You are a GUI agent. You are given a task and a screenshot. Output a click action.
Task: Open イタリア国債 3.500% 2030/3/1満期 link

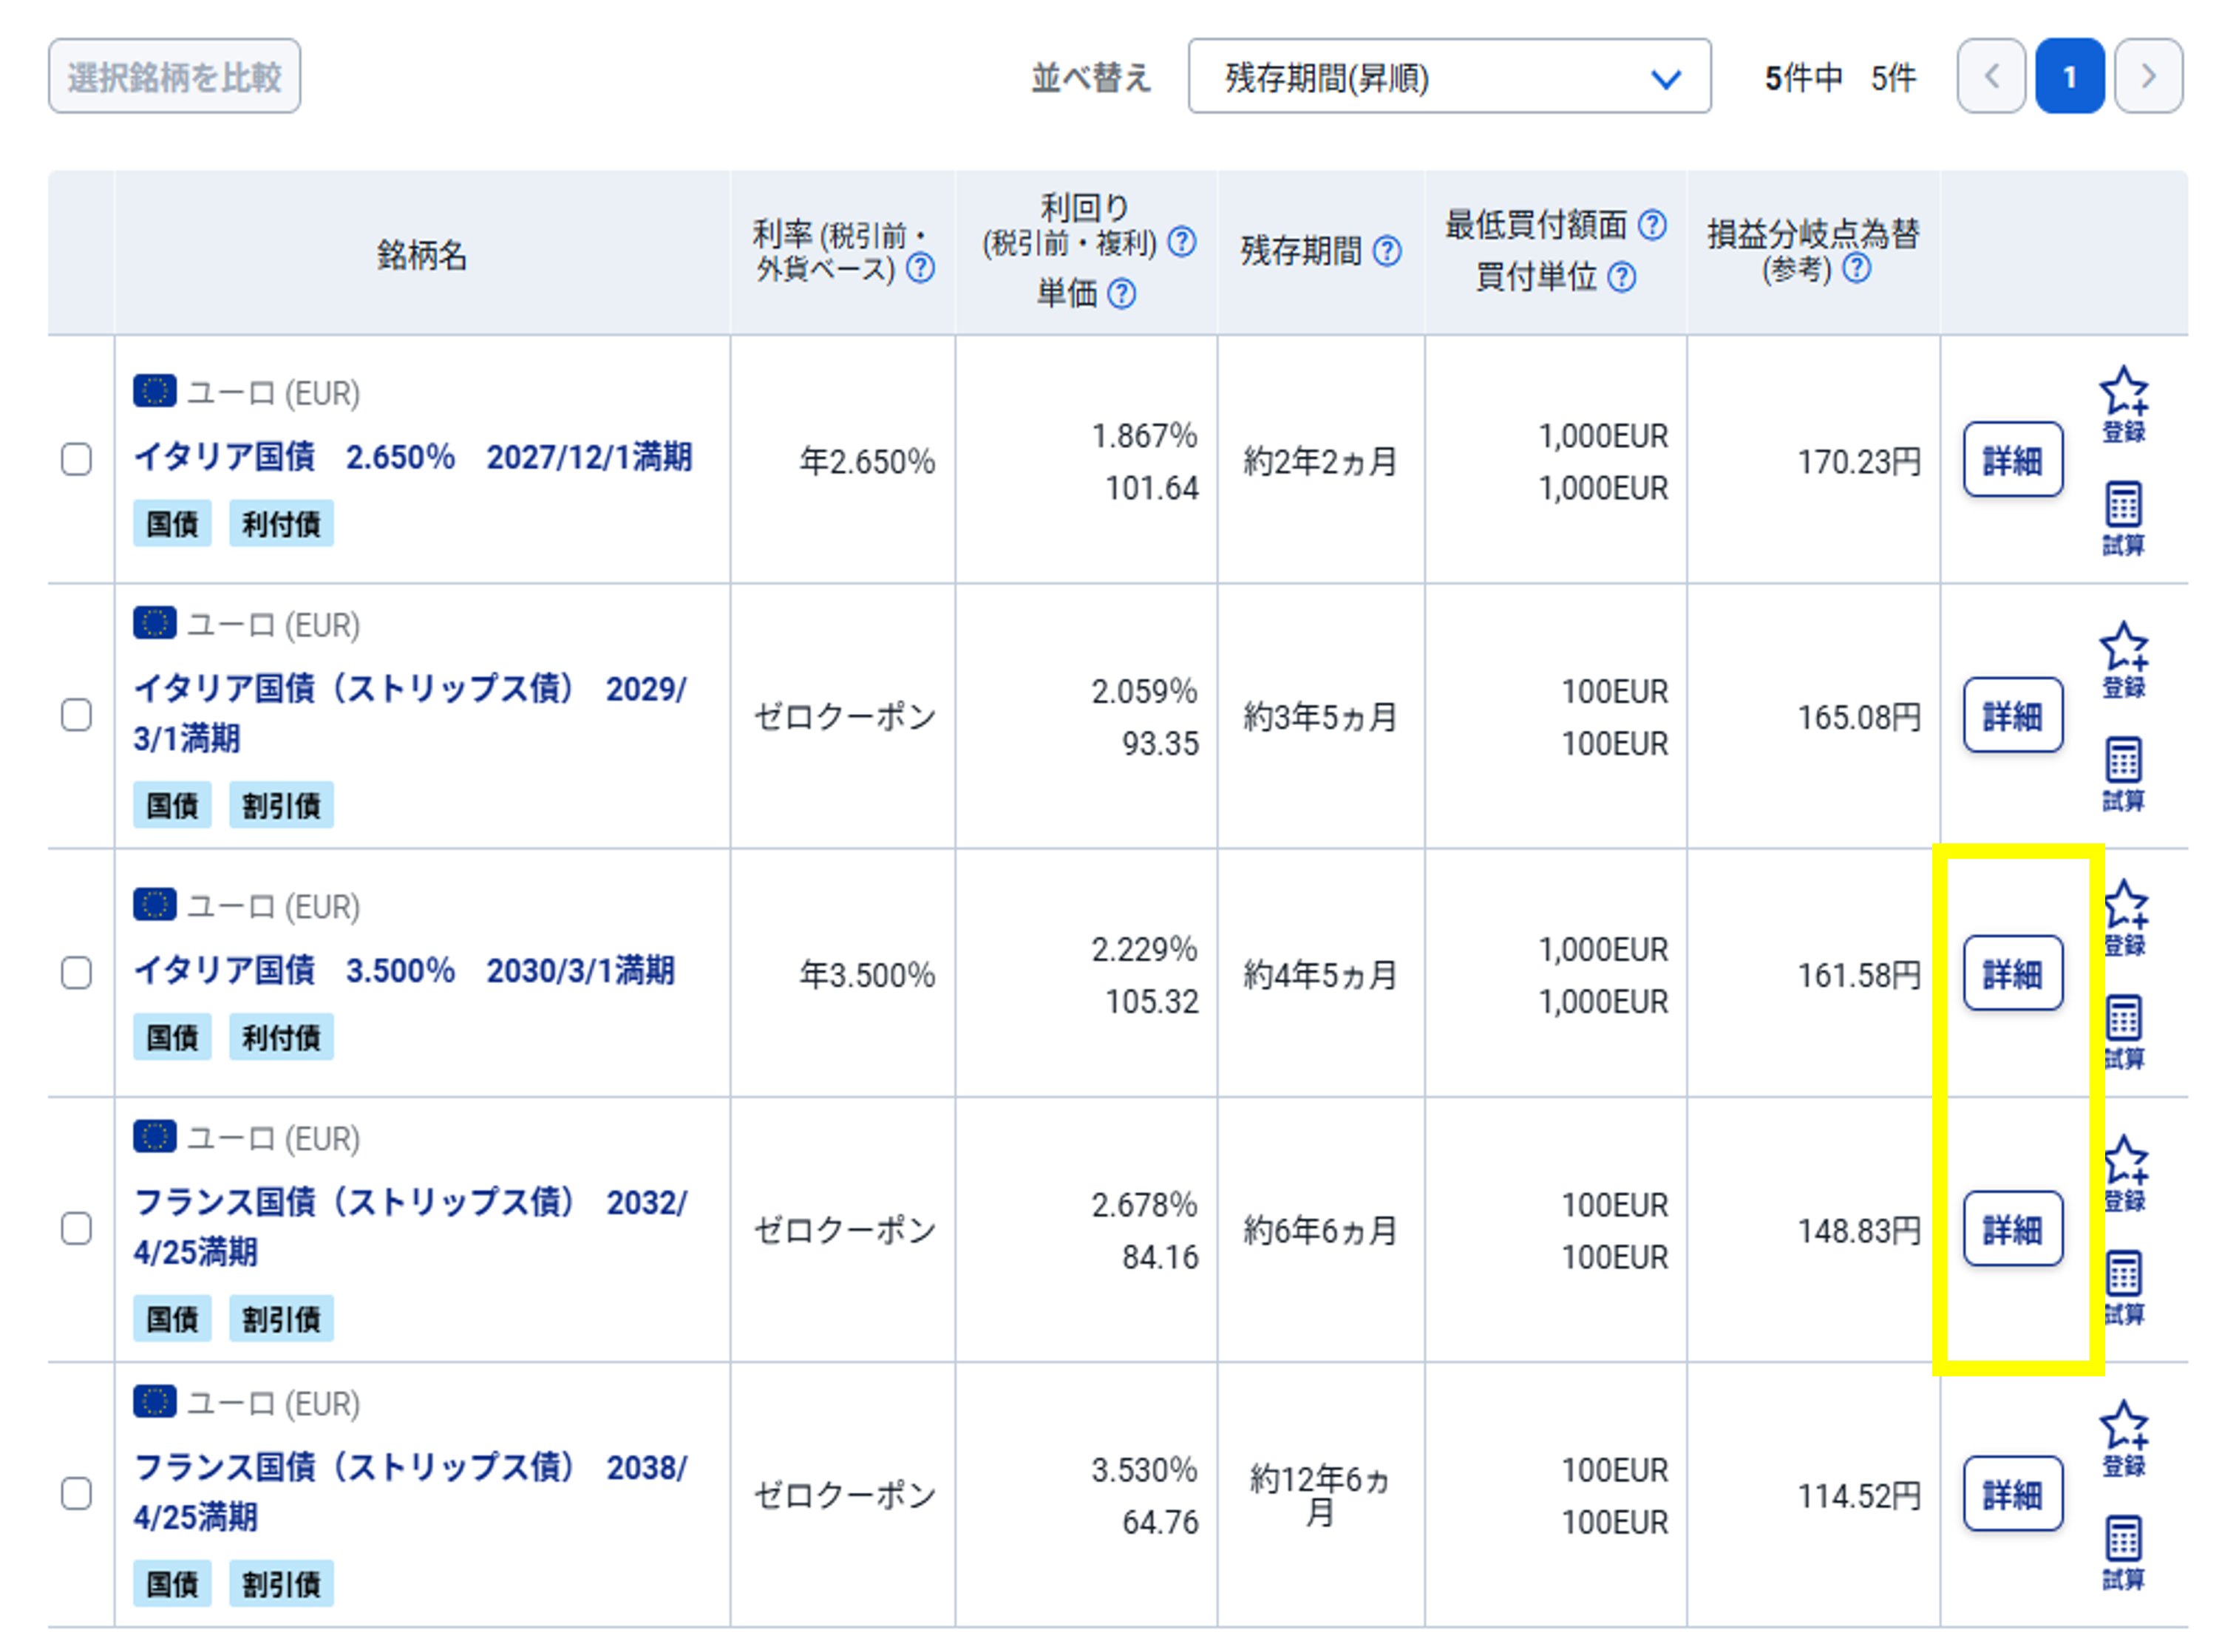click(404, 969)
